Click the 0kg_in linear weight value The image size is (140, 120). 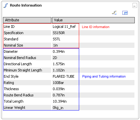pyautogui.click(x=58, y=108)
